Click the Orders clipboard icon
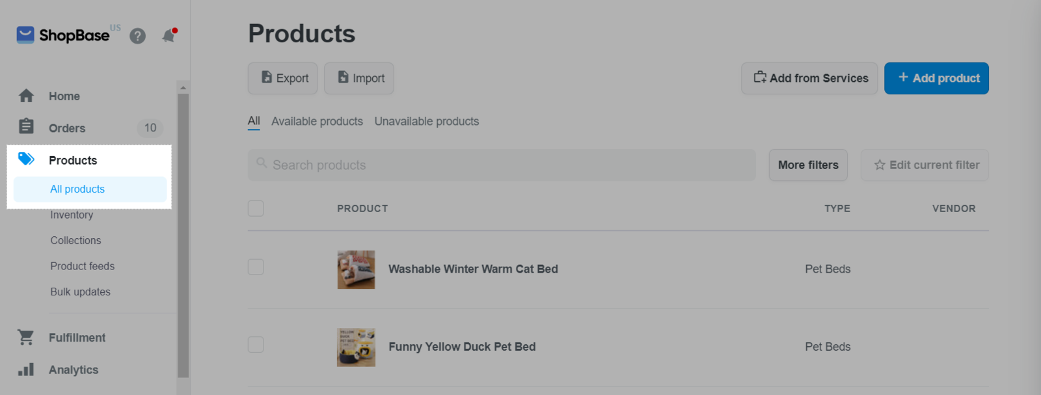Screen dimensions: 1041x395 point(26,126)
